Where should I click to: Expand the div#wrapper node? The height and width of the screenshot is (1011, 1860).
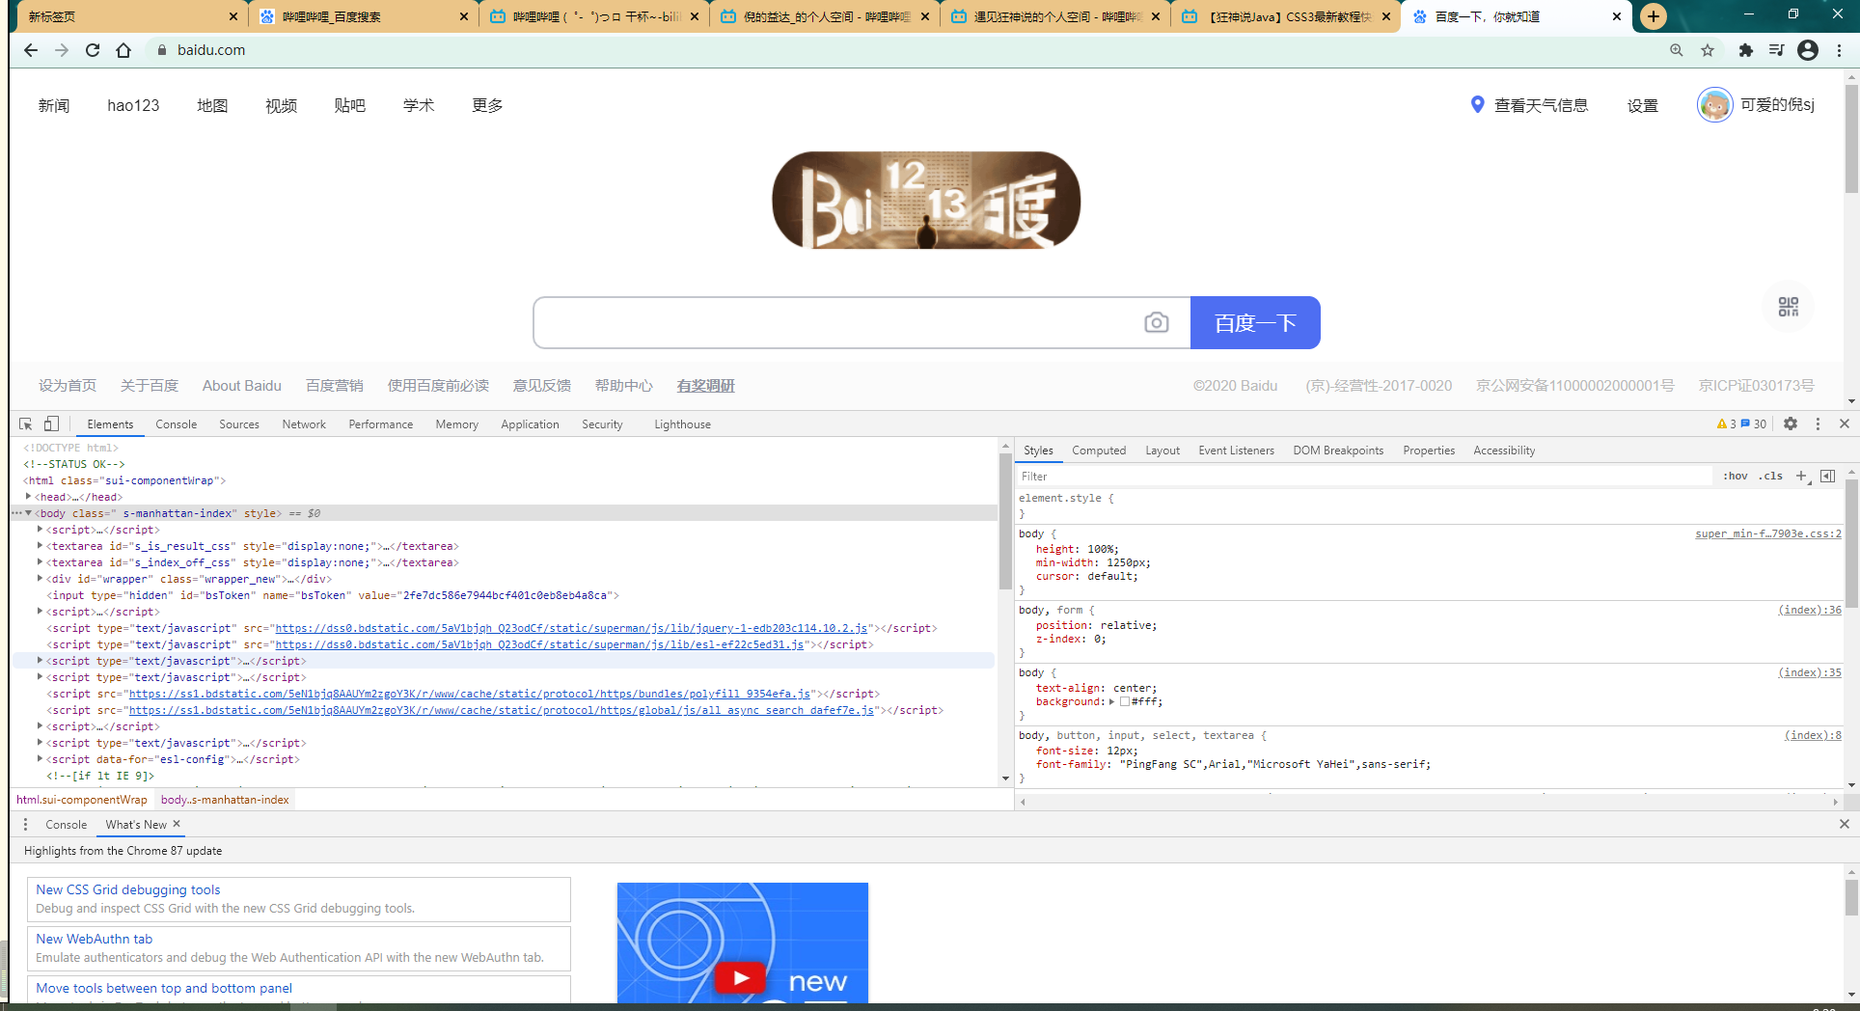tap(40, 579)
